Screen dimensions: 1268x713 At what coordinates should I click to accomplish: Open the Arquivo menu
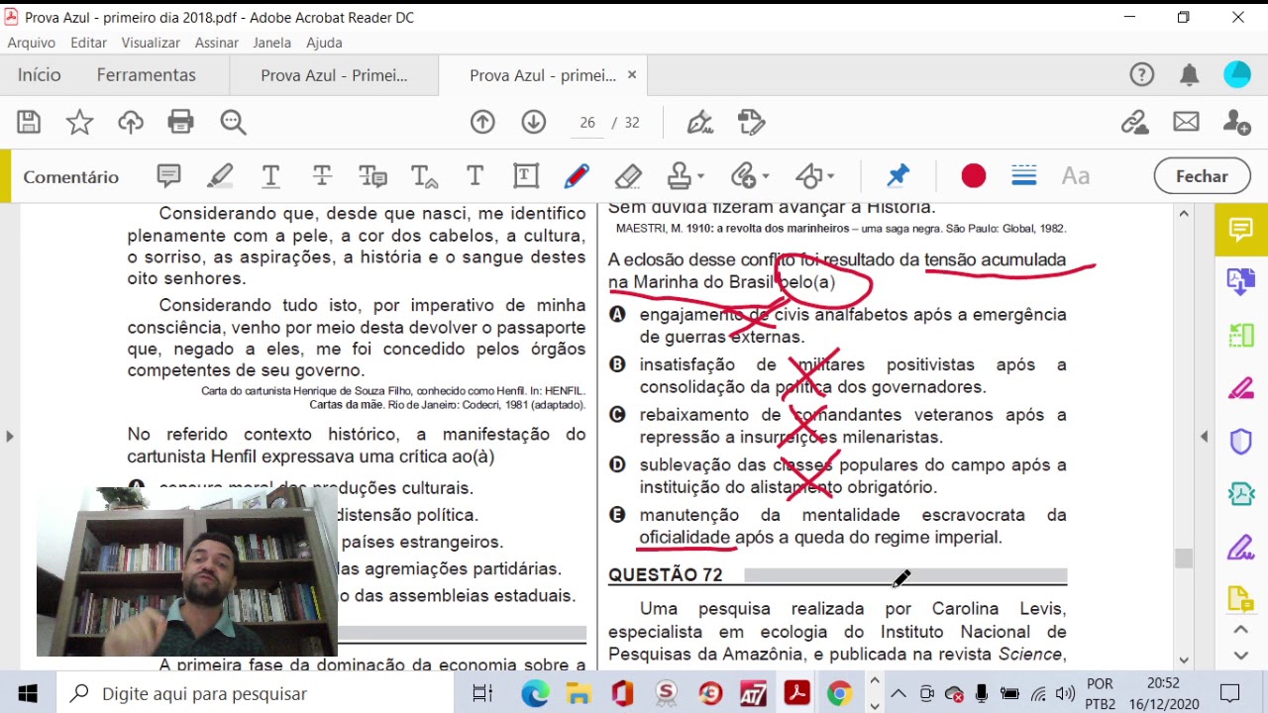tap(31, 43)
